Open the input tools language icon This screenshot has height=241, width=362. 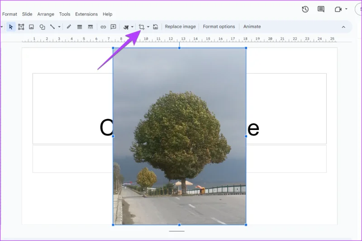pyautogui.click(x=126, y=27)
